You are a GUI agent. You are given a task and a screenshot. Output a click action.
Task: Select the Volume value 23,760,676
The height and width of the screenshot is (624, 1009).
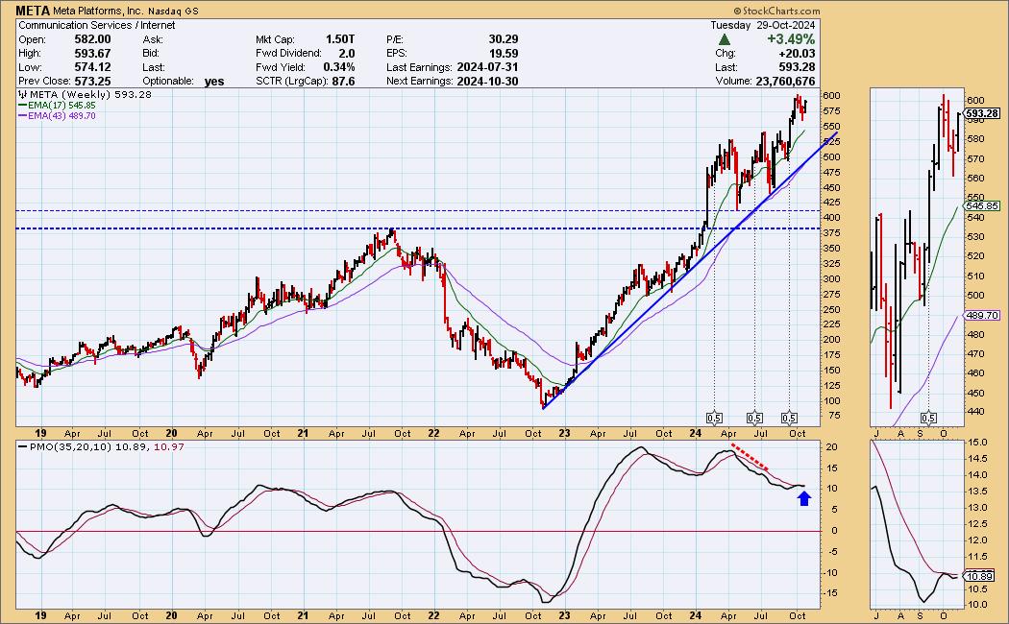point(785,82)
